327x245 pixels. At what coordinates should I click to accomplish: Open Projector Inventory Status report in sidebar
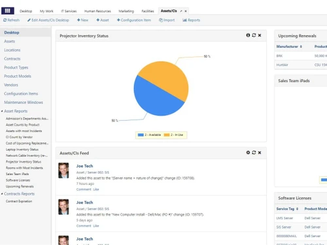pos(24,161)
